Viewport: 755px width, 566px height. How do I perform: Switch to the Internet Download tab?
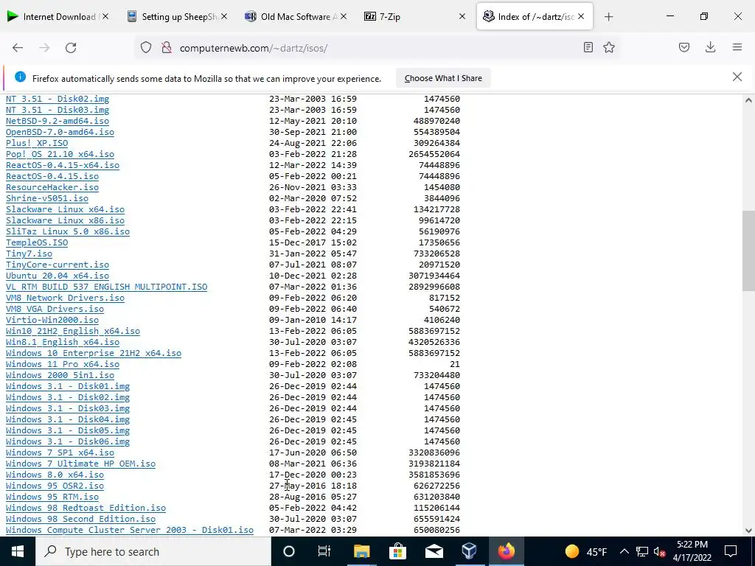pos(58,16)
